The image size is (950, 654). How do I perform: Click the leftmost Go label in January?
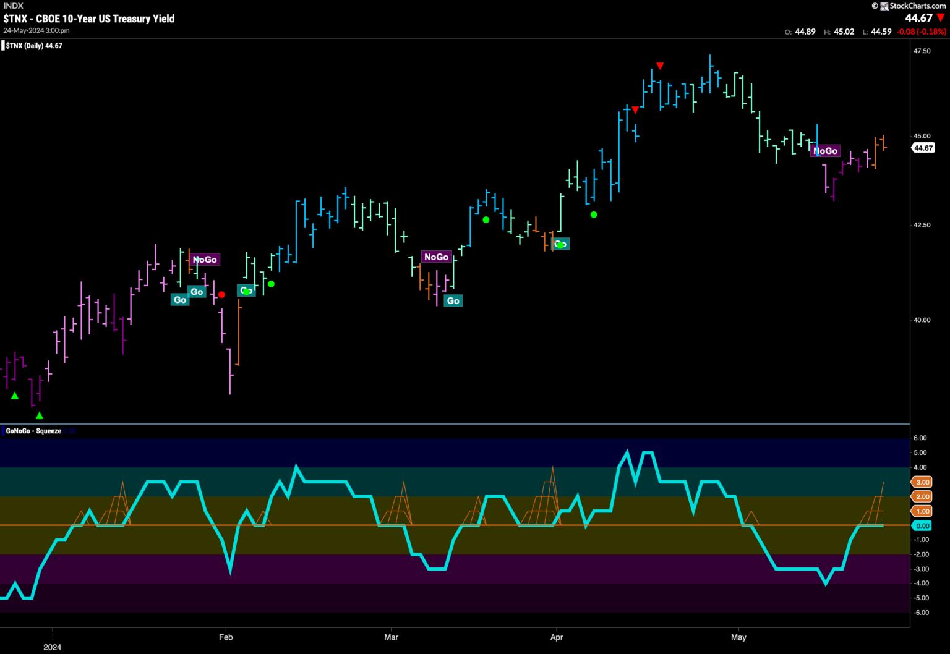179,300
